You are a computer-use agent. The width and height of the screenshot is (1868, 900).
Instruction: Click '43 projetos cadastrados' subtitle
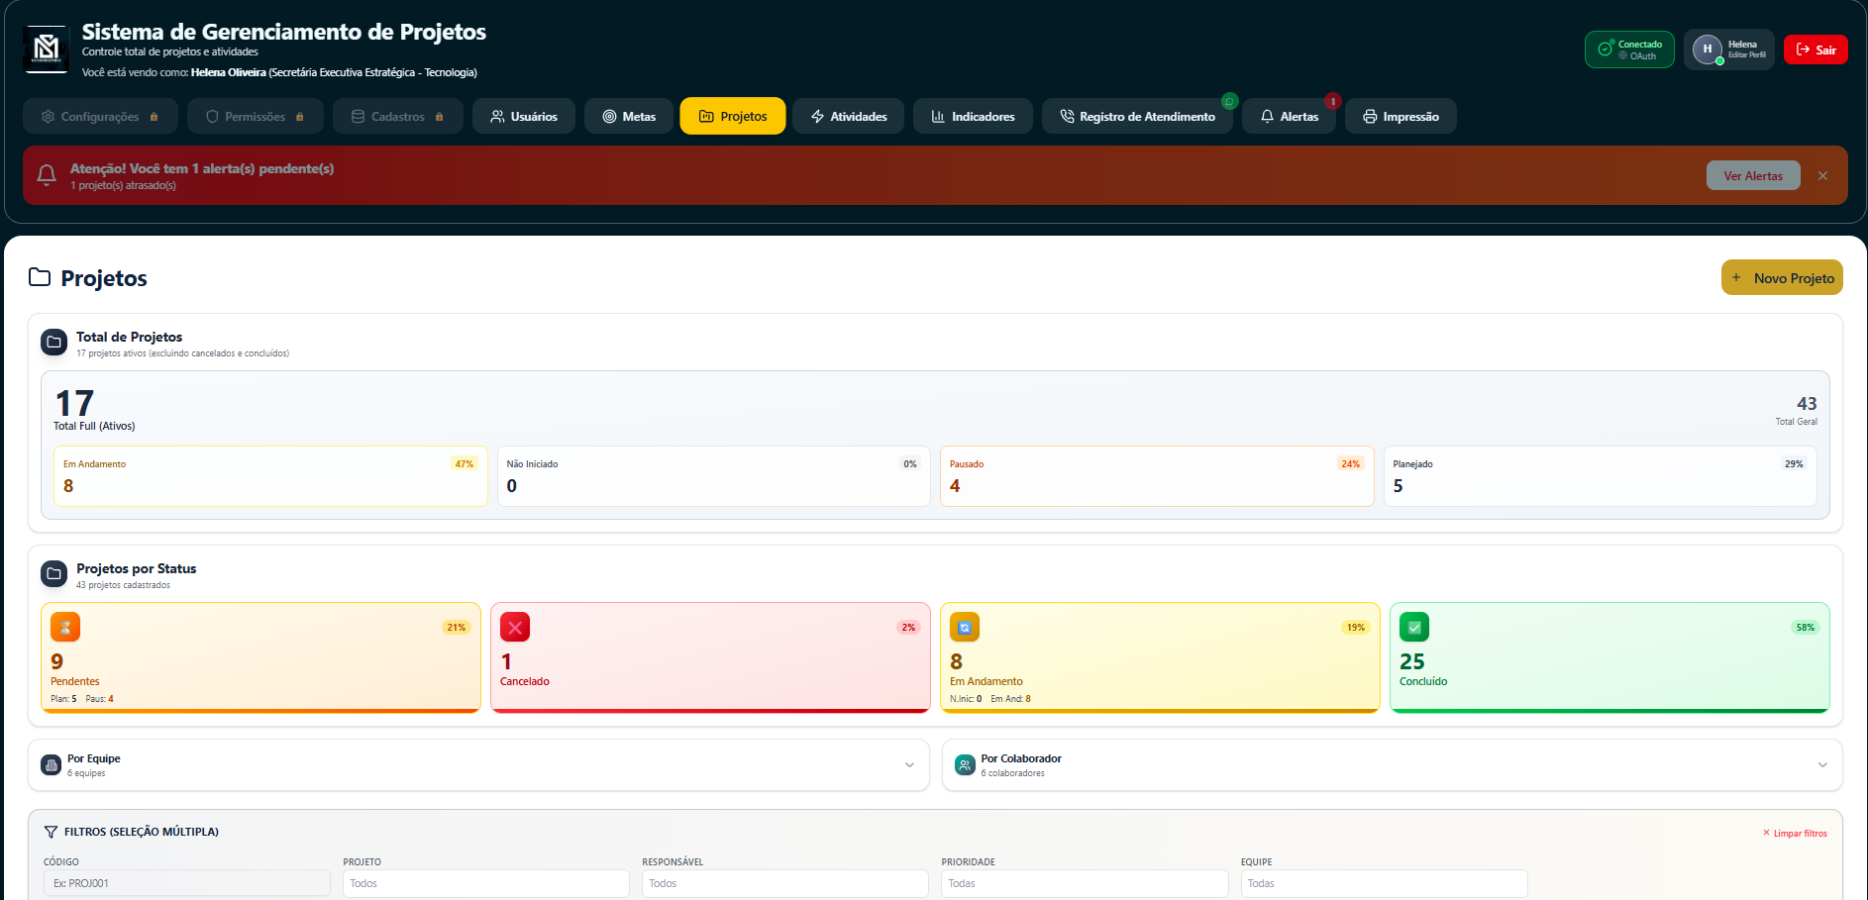pos(123,585)
